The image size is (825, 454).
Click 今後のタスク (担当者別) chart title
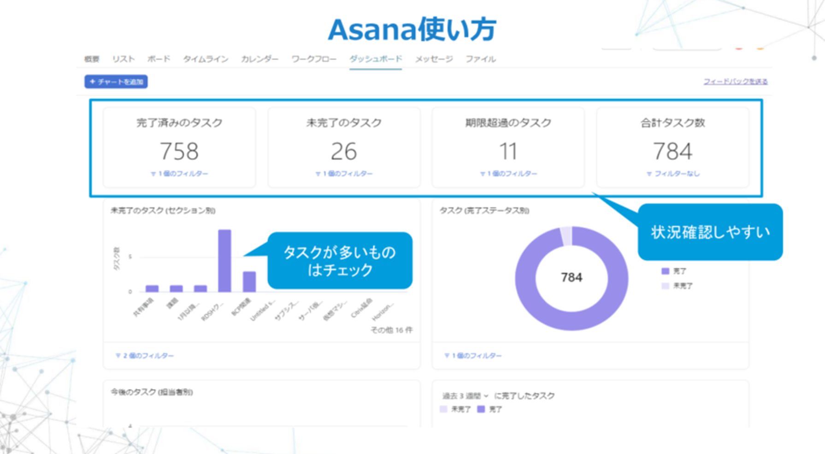[152, 392]
